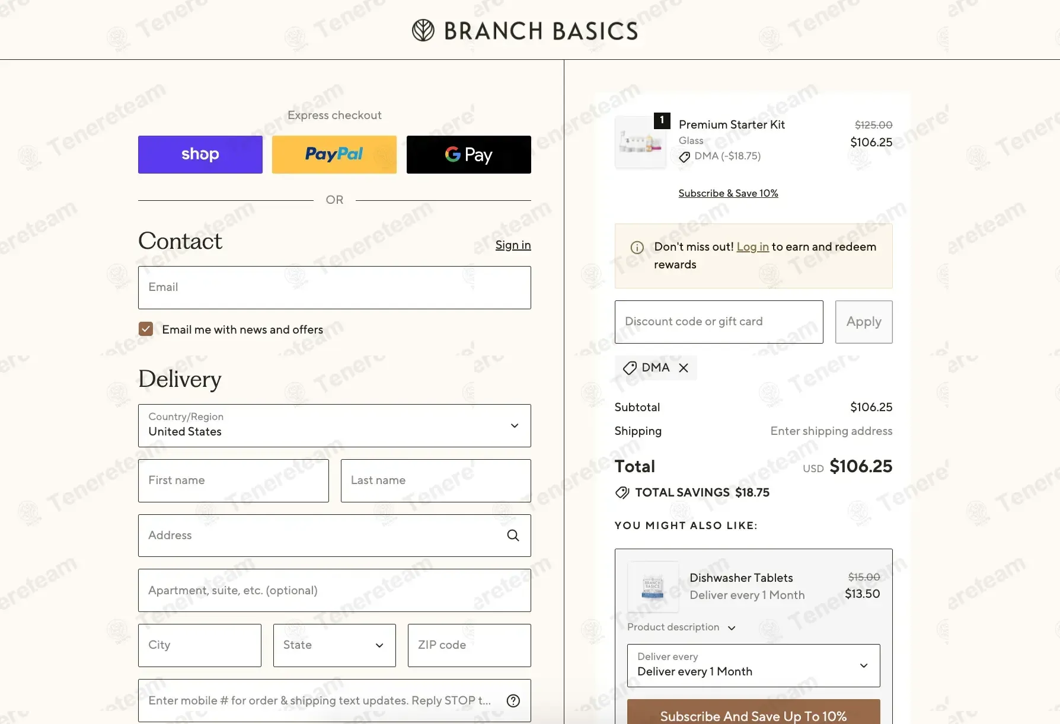Click the mobile number help question icon

click(513, 701)
